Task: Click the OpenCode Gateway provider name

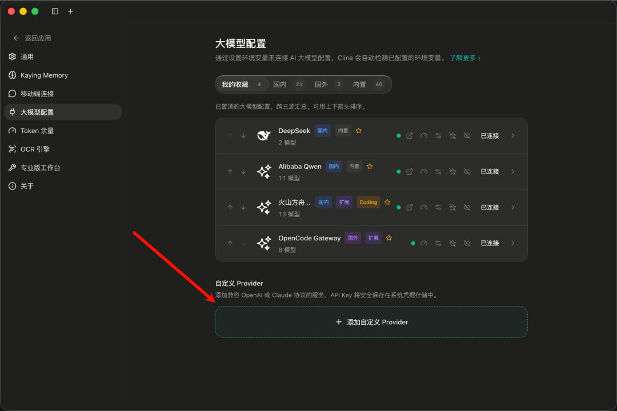Action: 310,238
